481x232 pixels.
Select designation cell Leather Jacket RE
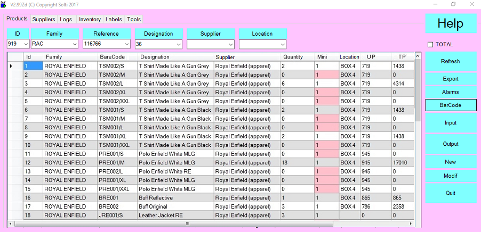pyautogui.click(x=175, y=216)
